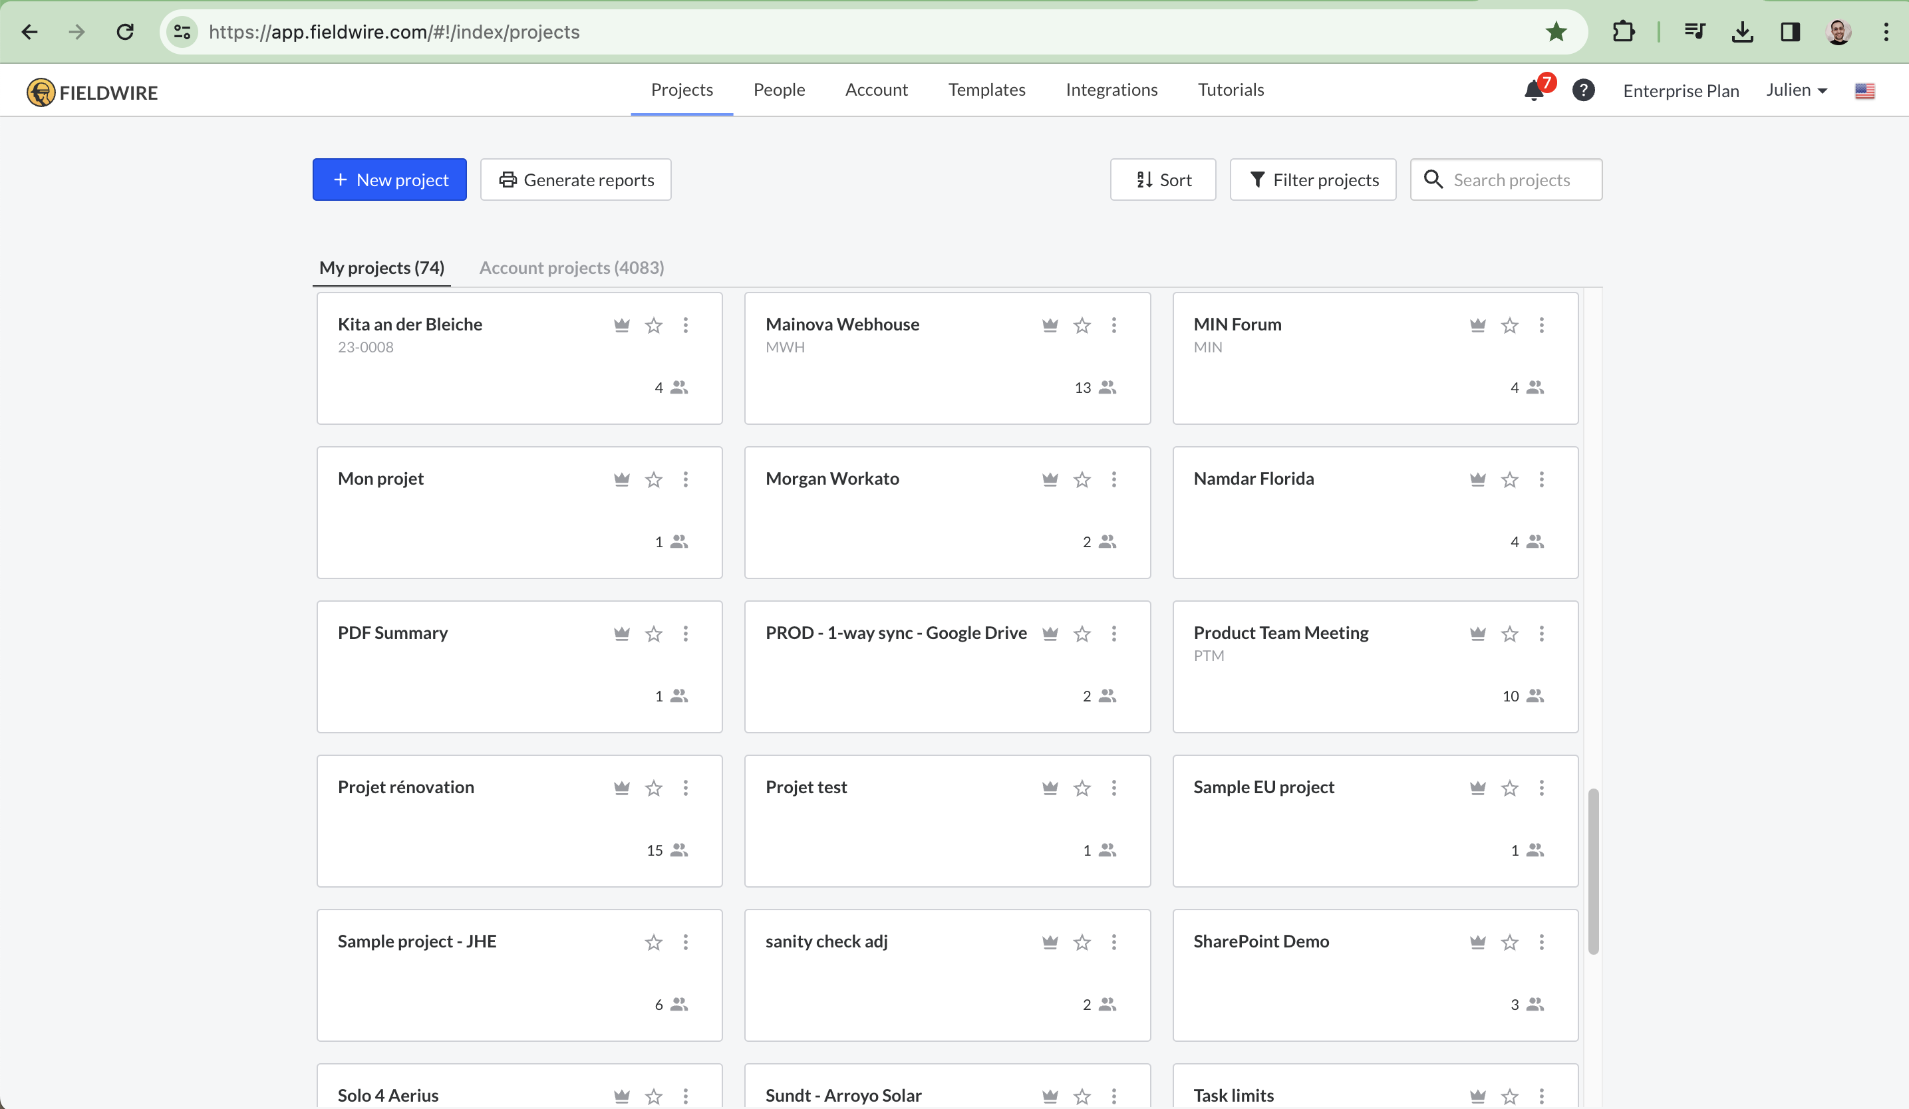Screen dimensions: 1909x1109
Task: Star the SharePoint Demo project
Action: click(1509, 943)
